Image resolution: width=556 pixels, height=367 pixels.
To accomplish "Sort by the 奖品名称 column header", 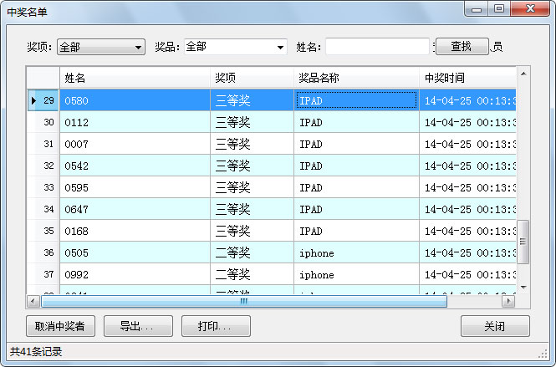I will [356, 78].
